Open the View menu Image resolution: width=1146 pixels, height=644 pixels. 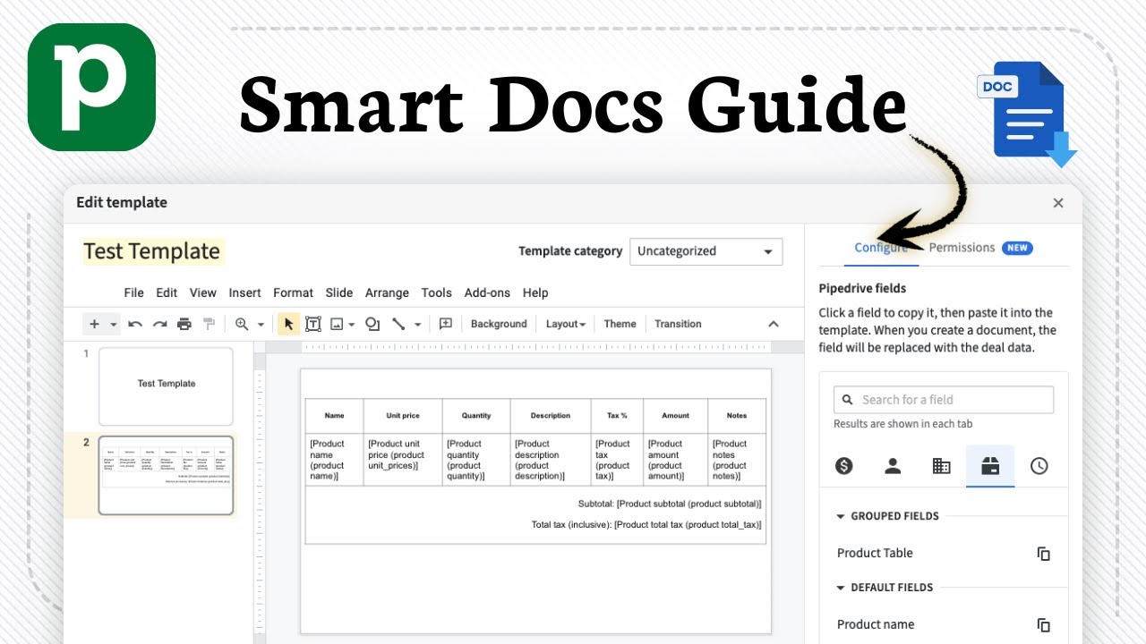(203, 292)
